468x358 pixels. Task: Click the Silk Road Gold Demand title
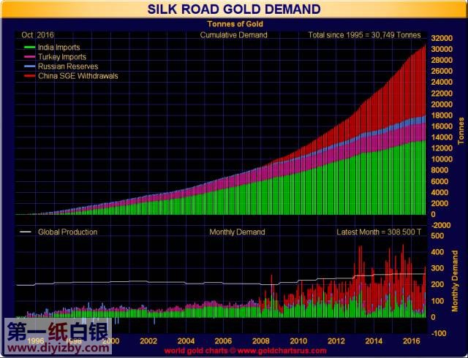pyautogui.click(x=234, y=9)
